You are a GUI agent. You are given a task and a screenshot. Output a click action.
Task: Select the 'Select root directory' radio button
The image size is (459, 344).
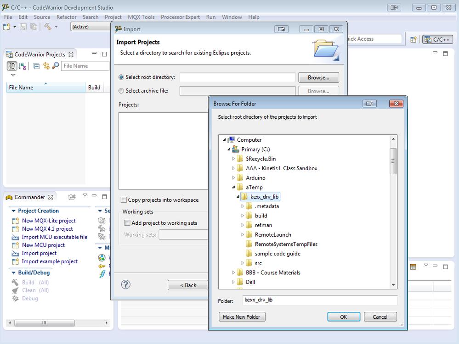(x=121, y=78)
